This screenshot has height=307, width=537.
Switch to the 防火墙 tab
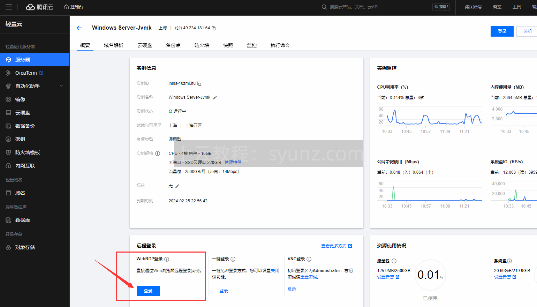202,45
